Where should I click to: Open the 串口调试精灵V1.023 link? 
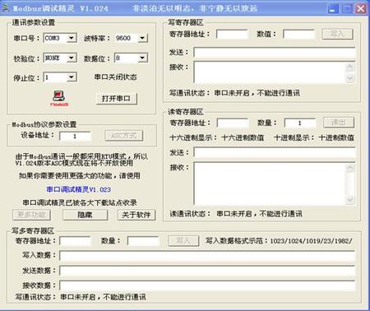pyautogui.click(x=78, y=189)
